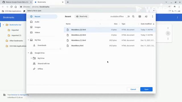Switch to the Release Google Snake Menu tab
Image resolution: width=182 pixels, height=102 pixels.
[x=17, y=2]
